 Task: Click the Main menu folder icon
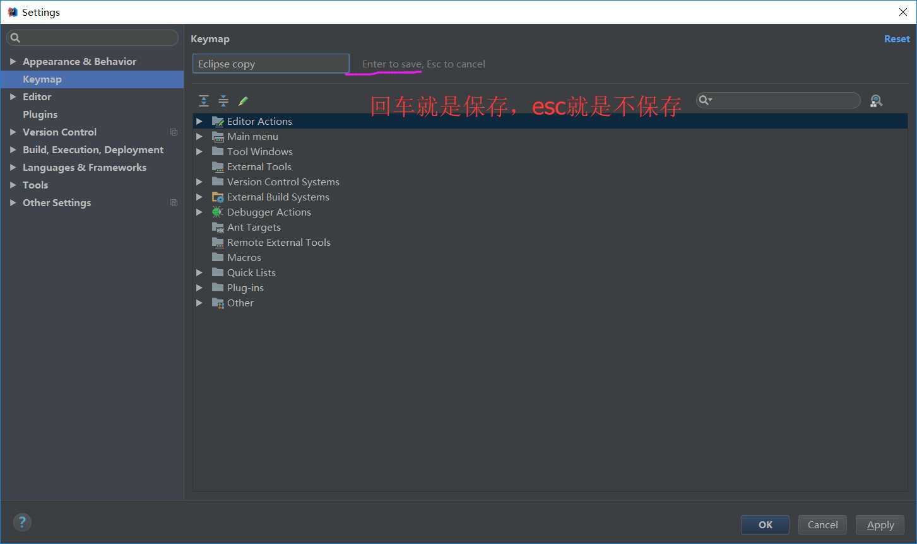tap(218, 136)
